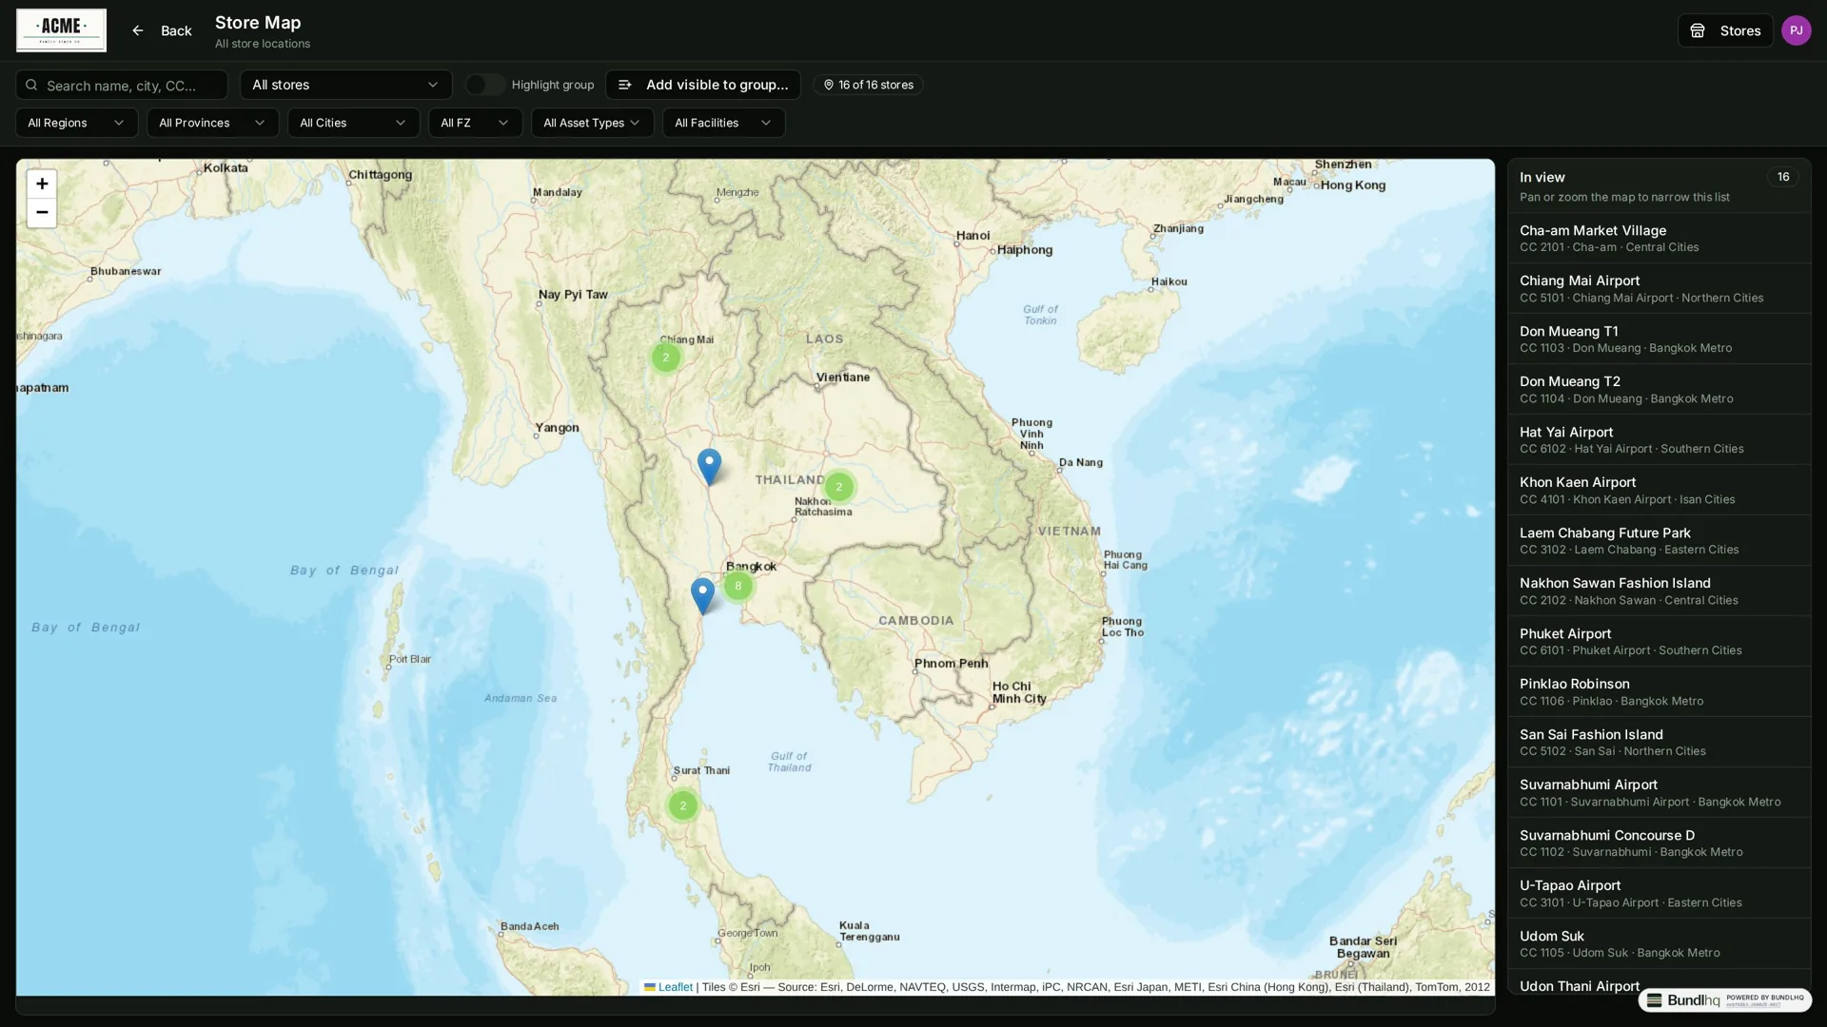The height and width of the screenshot is (1027, 1827).
Task: Click the blue pin north of Bangkok
Action: tap(709, 466)
